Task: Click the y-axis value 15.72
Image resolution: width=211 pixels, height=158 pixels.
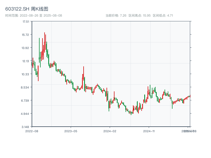Action: 25,35
